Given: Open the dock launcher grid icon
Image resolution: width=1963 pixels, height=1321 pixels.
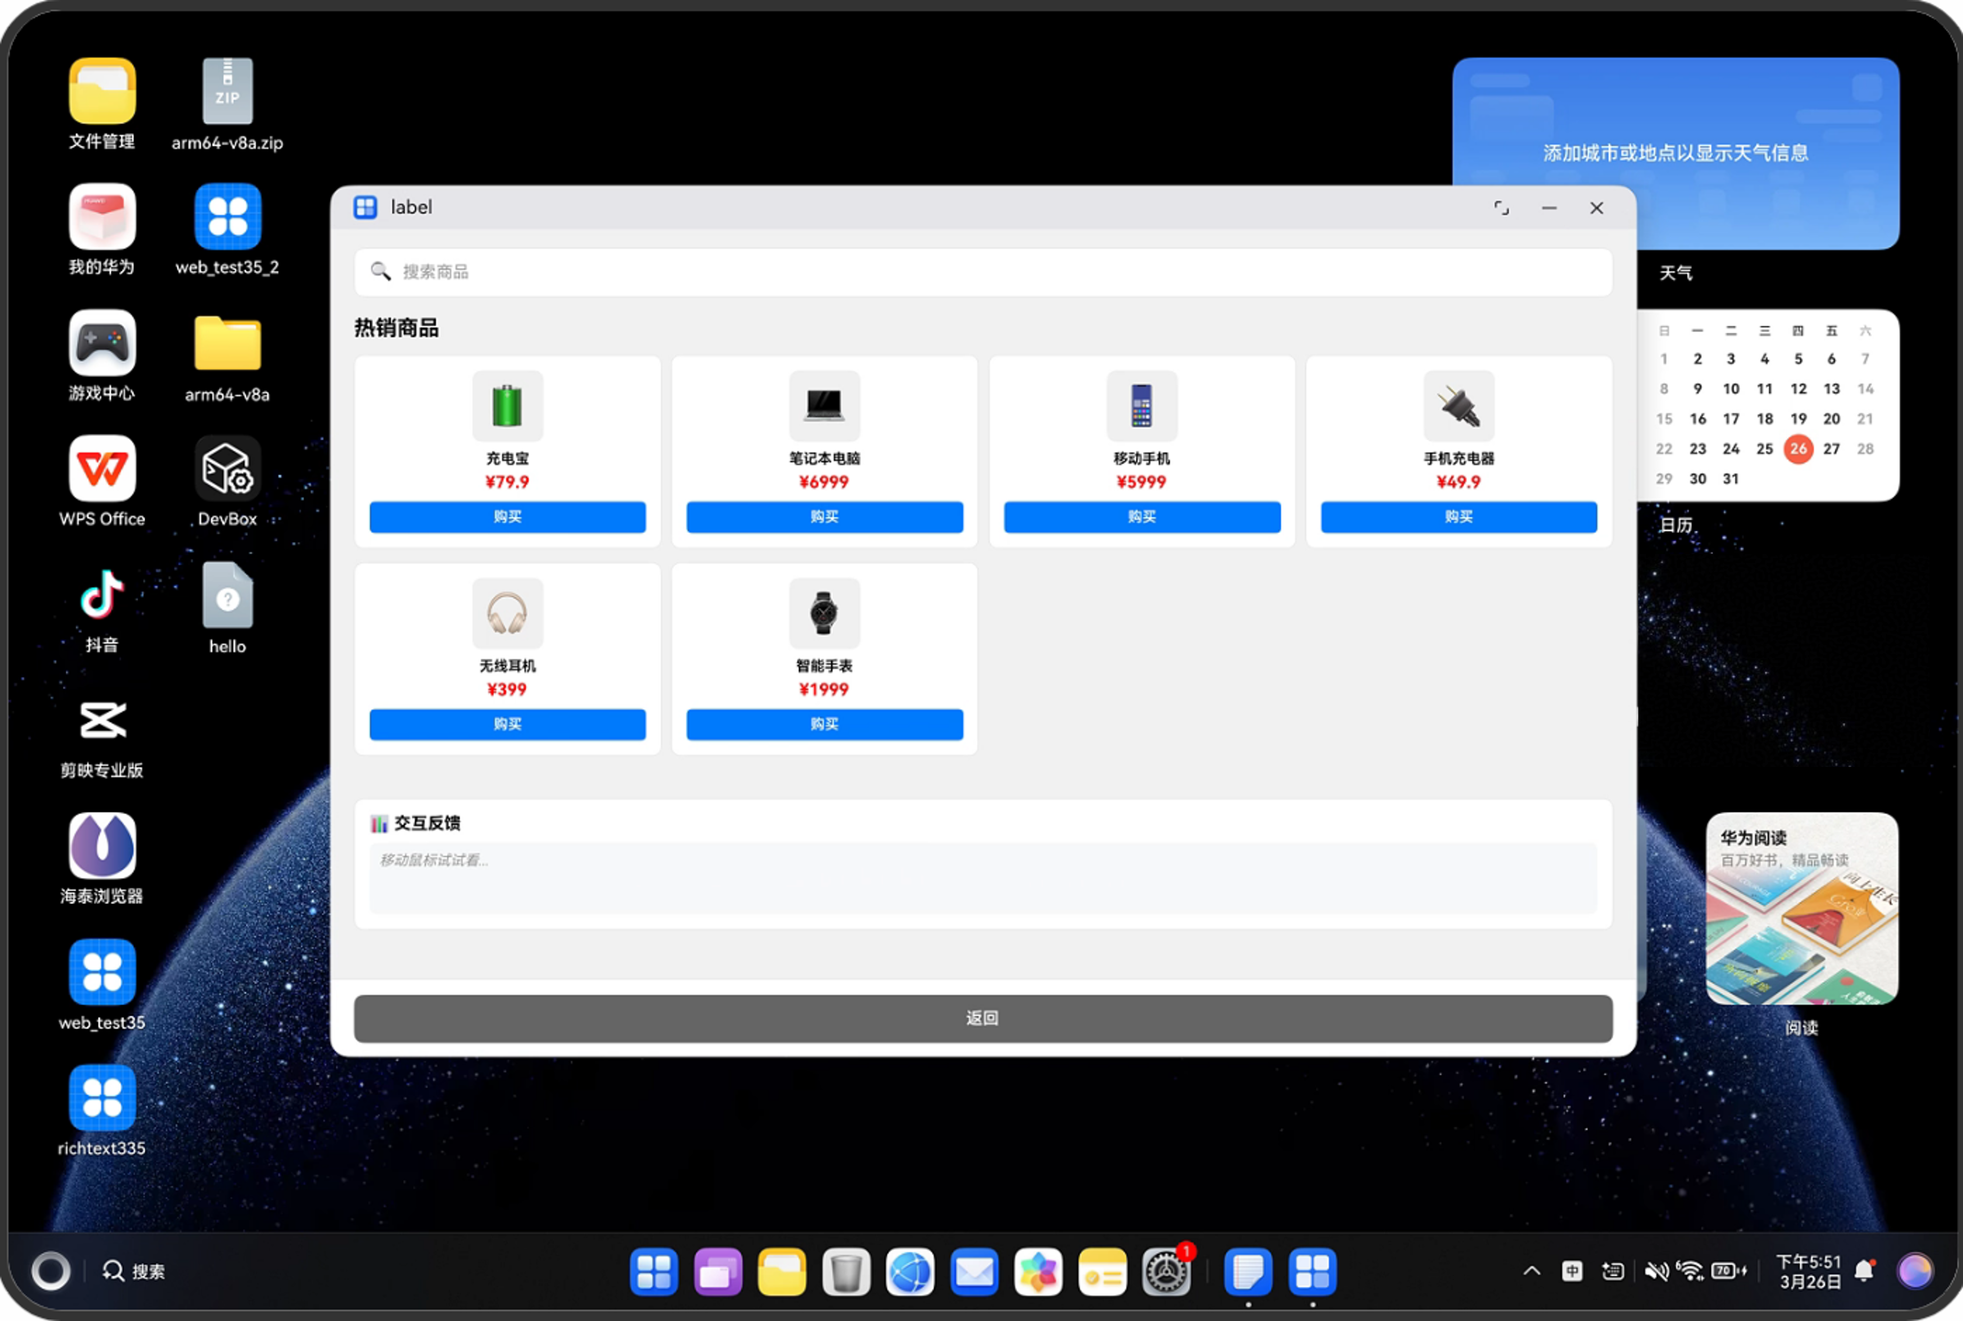Looking at the screenshot, I should [653, 1271].
